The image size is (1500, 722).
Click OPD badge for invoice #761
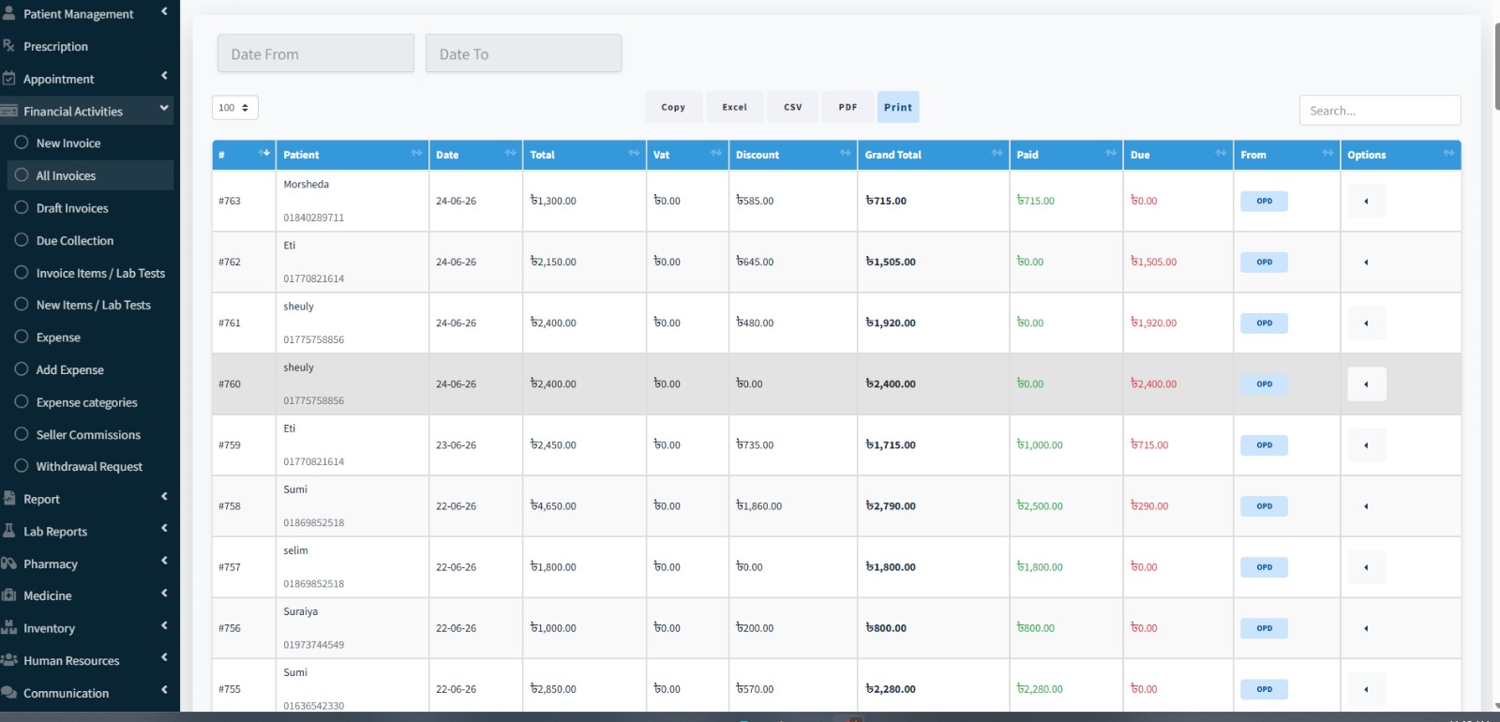pyautogui.click(x=1265, y=323)
